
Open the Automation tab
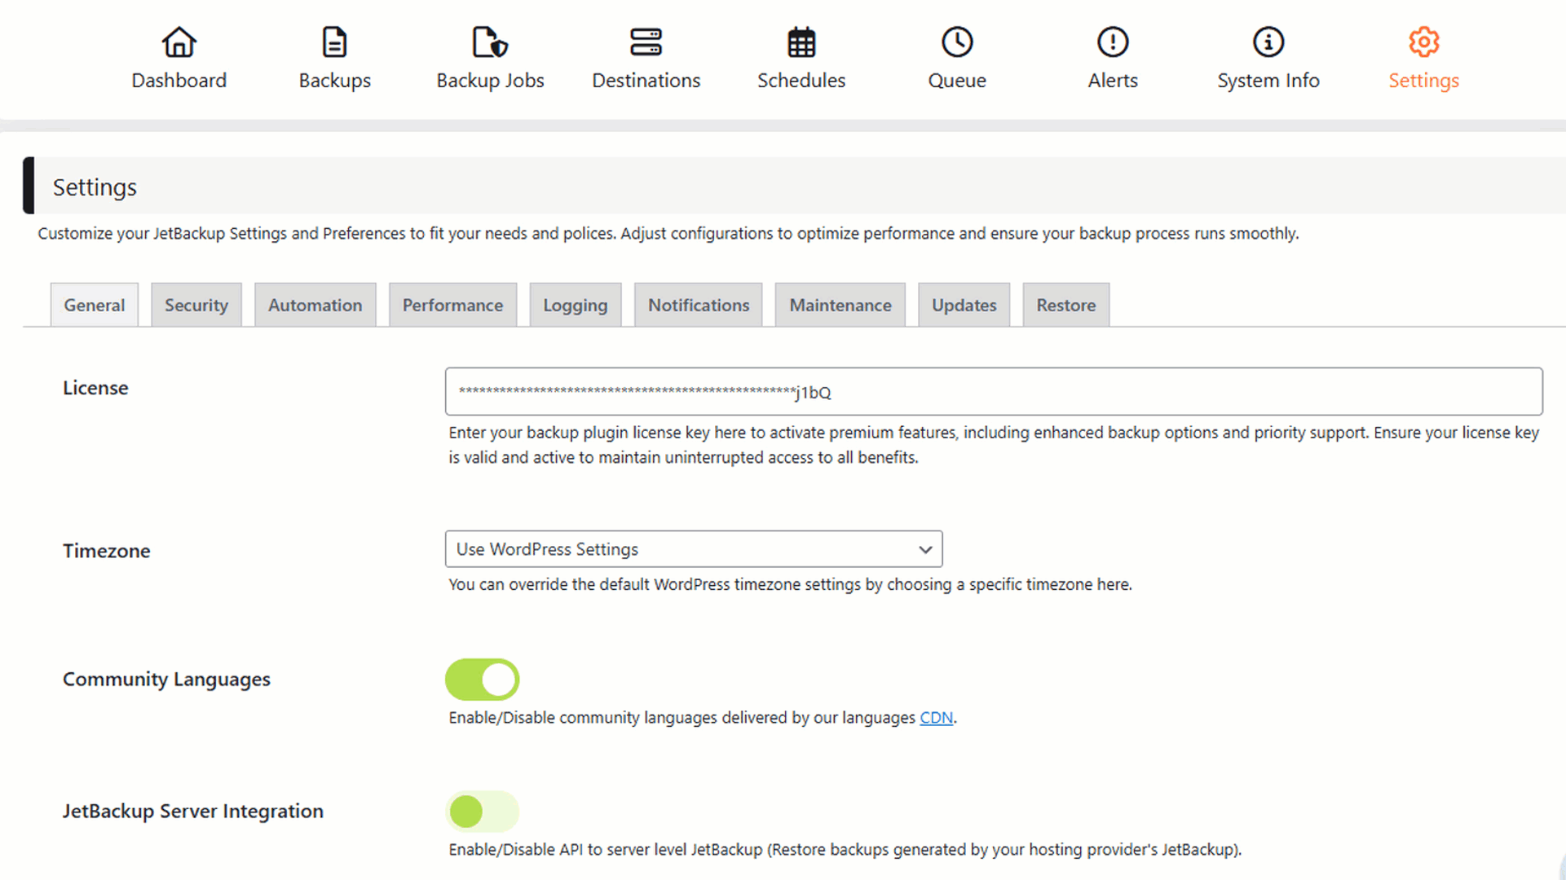click(x=315, y=305)
